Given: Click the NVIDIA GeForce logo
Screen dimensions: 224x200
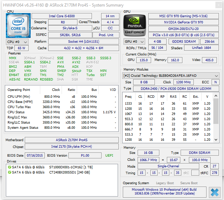Looking at the screenshot, I should click(x=135, y=25).
